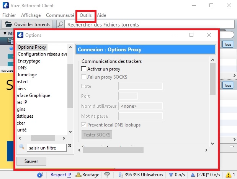The image size is (237, 179).
Task: Click Respect IP link in status bar
Action: [61, 175]
